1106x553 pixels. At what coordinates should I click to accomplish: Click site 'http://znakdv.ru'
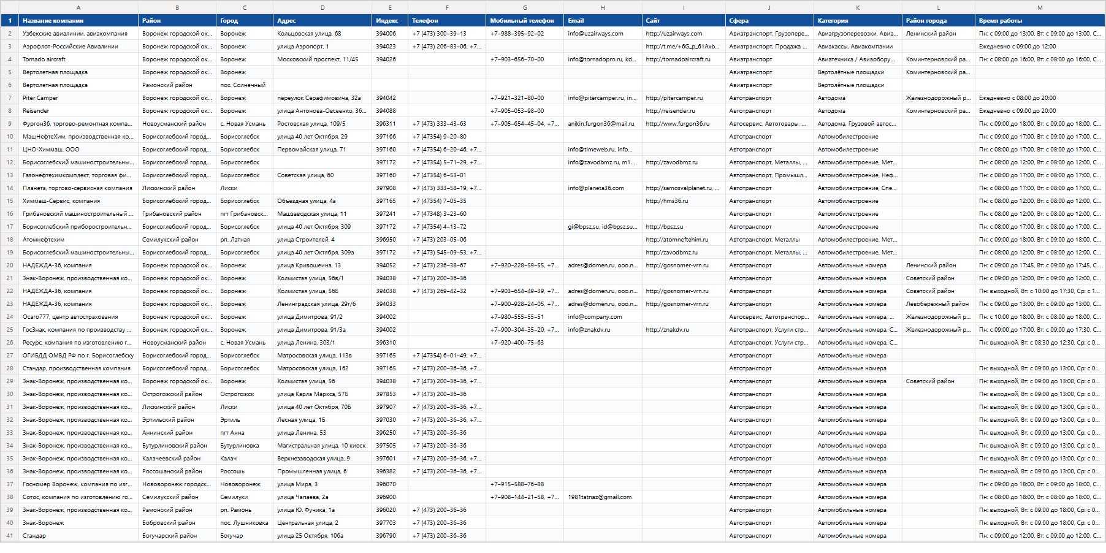click(x=684, y=330)
